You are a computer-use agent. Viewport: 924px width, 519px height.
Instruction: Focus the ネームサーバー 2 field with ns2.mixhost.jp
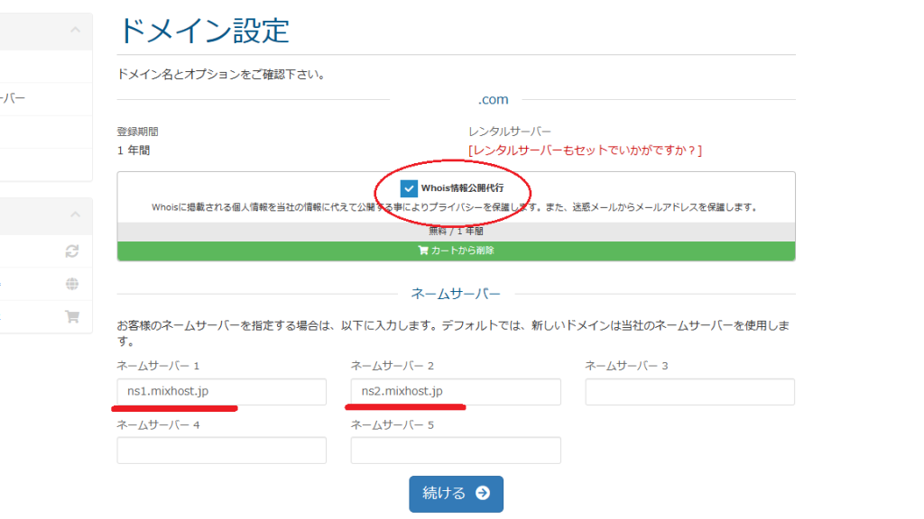pyautogui.click(x=456, y=392)
